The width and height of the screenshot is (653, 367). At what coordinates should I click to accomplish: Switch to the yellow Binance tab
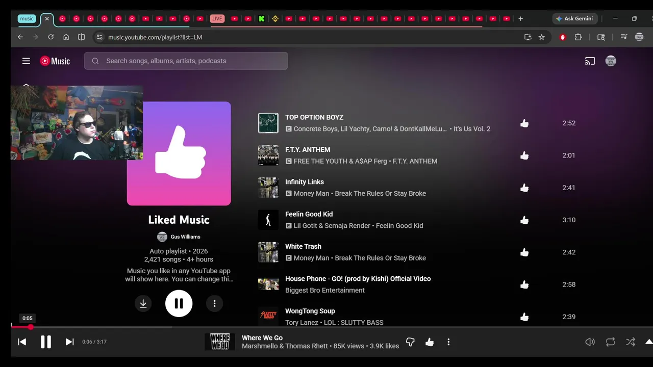pyautogui.click(x=275, y=19)
